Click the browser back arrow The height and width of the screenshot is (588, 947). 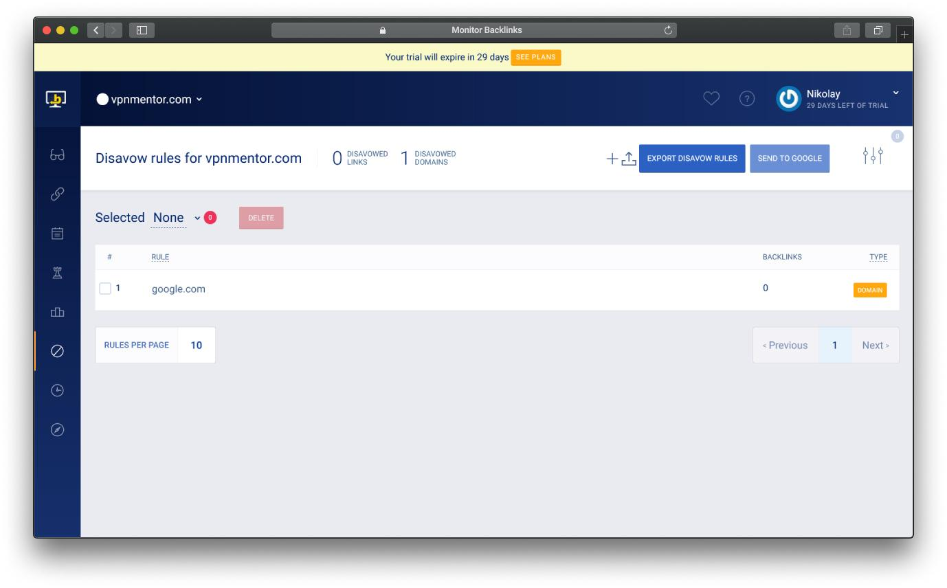click(96, 30)
